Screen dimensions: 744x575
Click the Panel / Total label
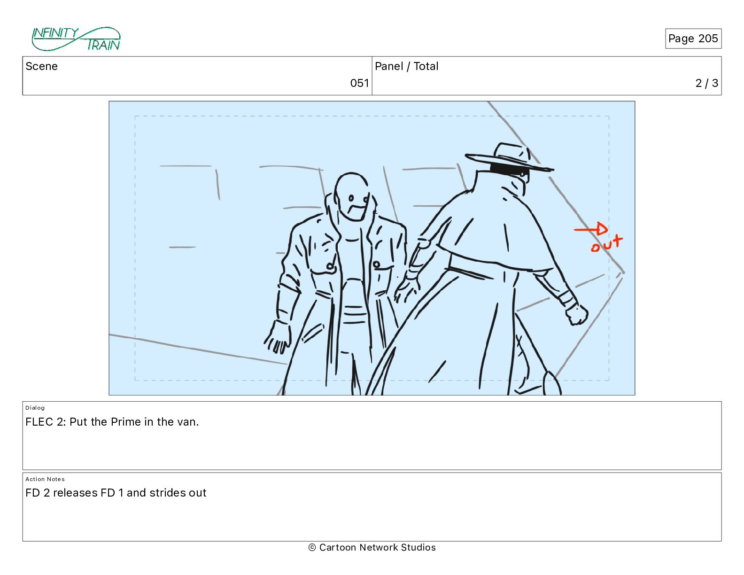[x=406, y=66]
